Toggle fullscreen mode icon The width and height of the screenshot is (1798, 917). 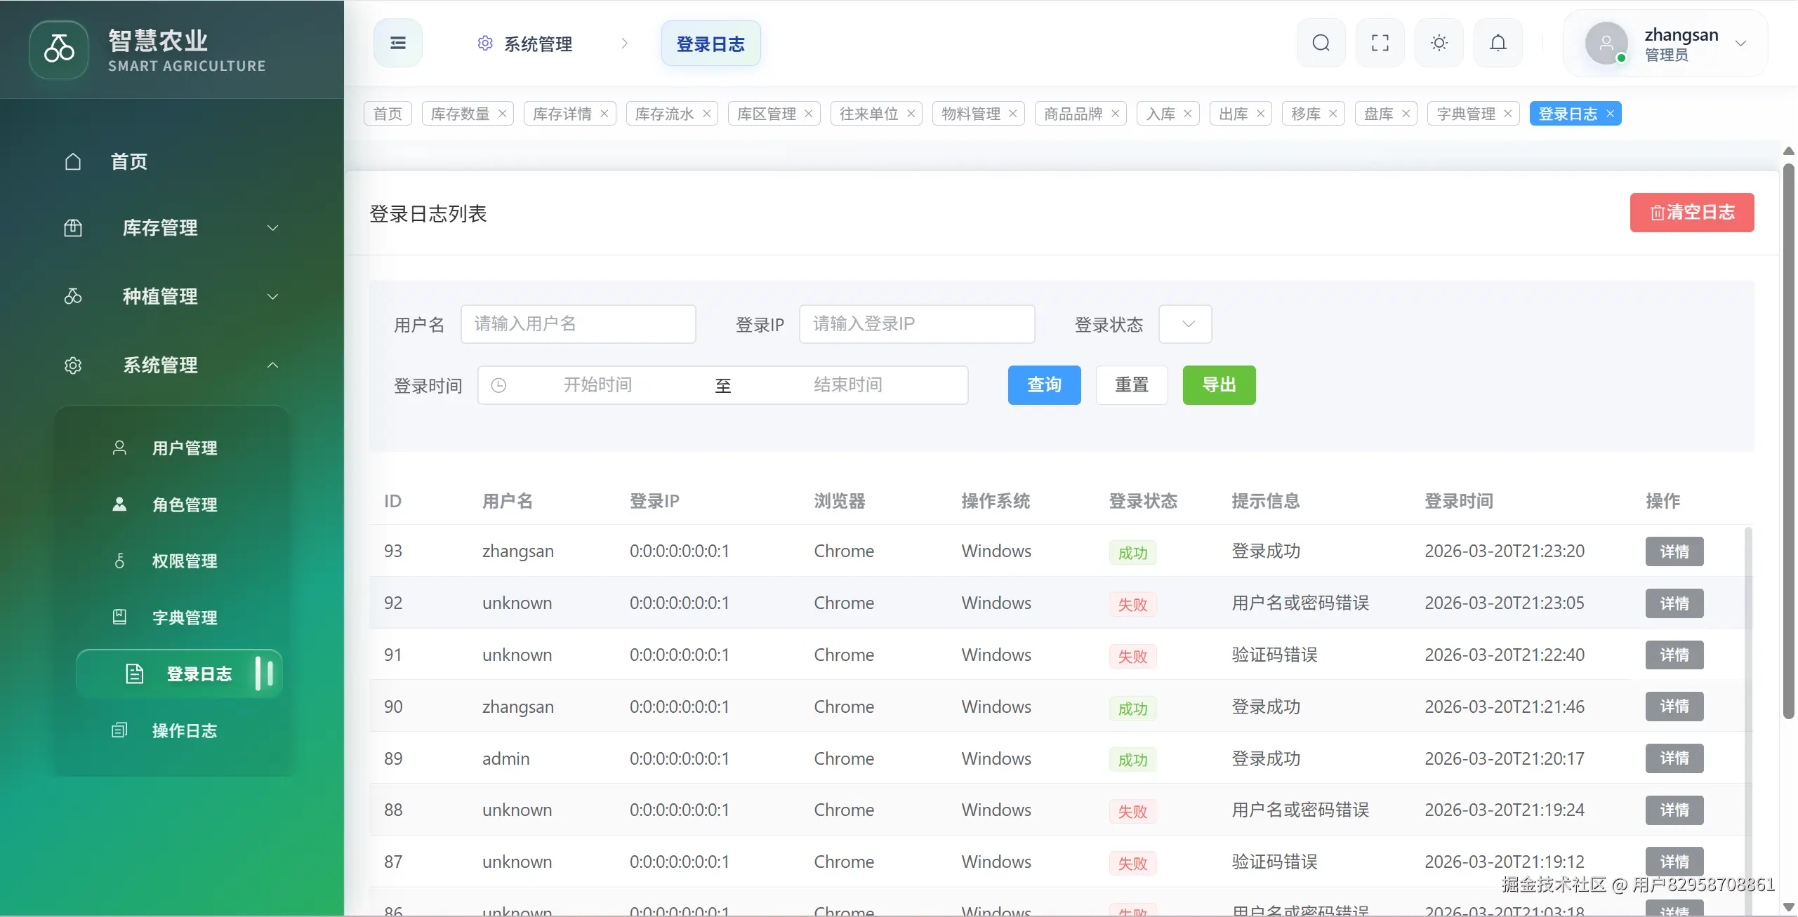click(x=1380, y=43)
